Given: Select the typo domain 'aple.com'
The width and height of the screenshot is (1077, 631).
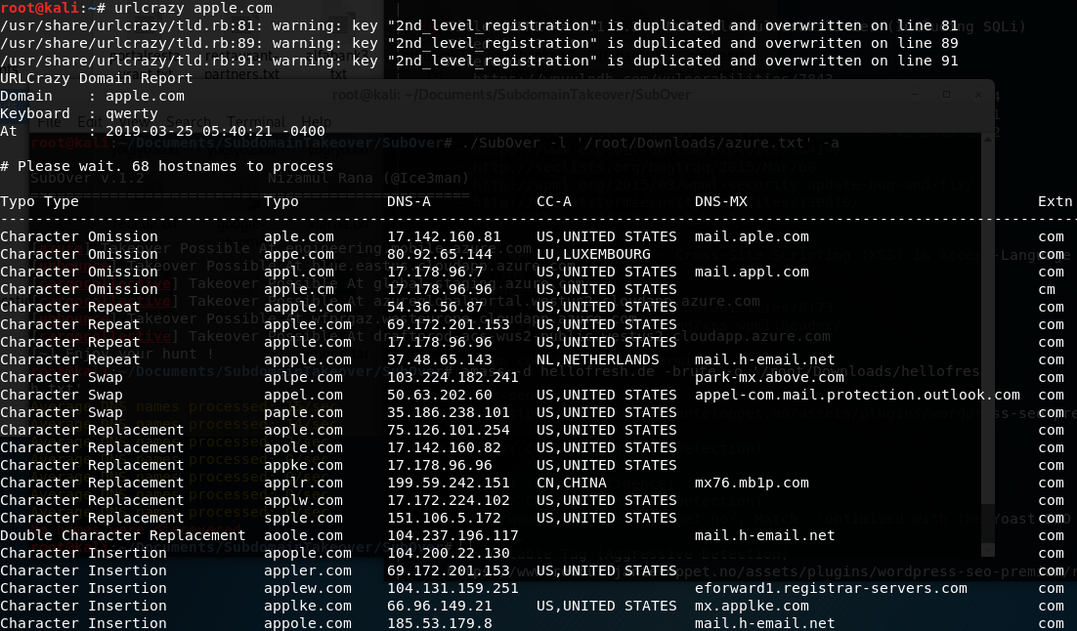Looking at the screenshot, I should (299, 236).
